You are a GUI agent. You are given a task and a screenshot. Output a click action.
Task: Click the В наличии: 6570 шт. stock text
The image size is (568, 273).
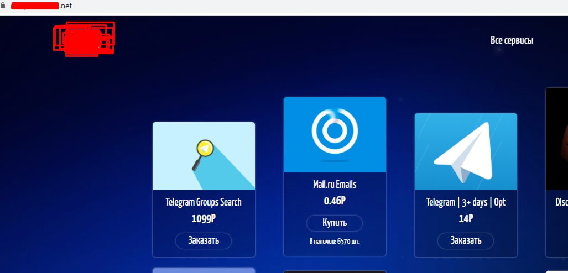(x=335, y=241)
